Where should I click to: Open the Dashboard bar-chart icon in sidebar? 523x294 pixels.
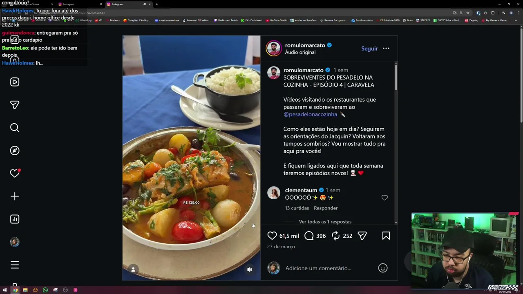pyautogui.click(x=15, y=219)
